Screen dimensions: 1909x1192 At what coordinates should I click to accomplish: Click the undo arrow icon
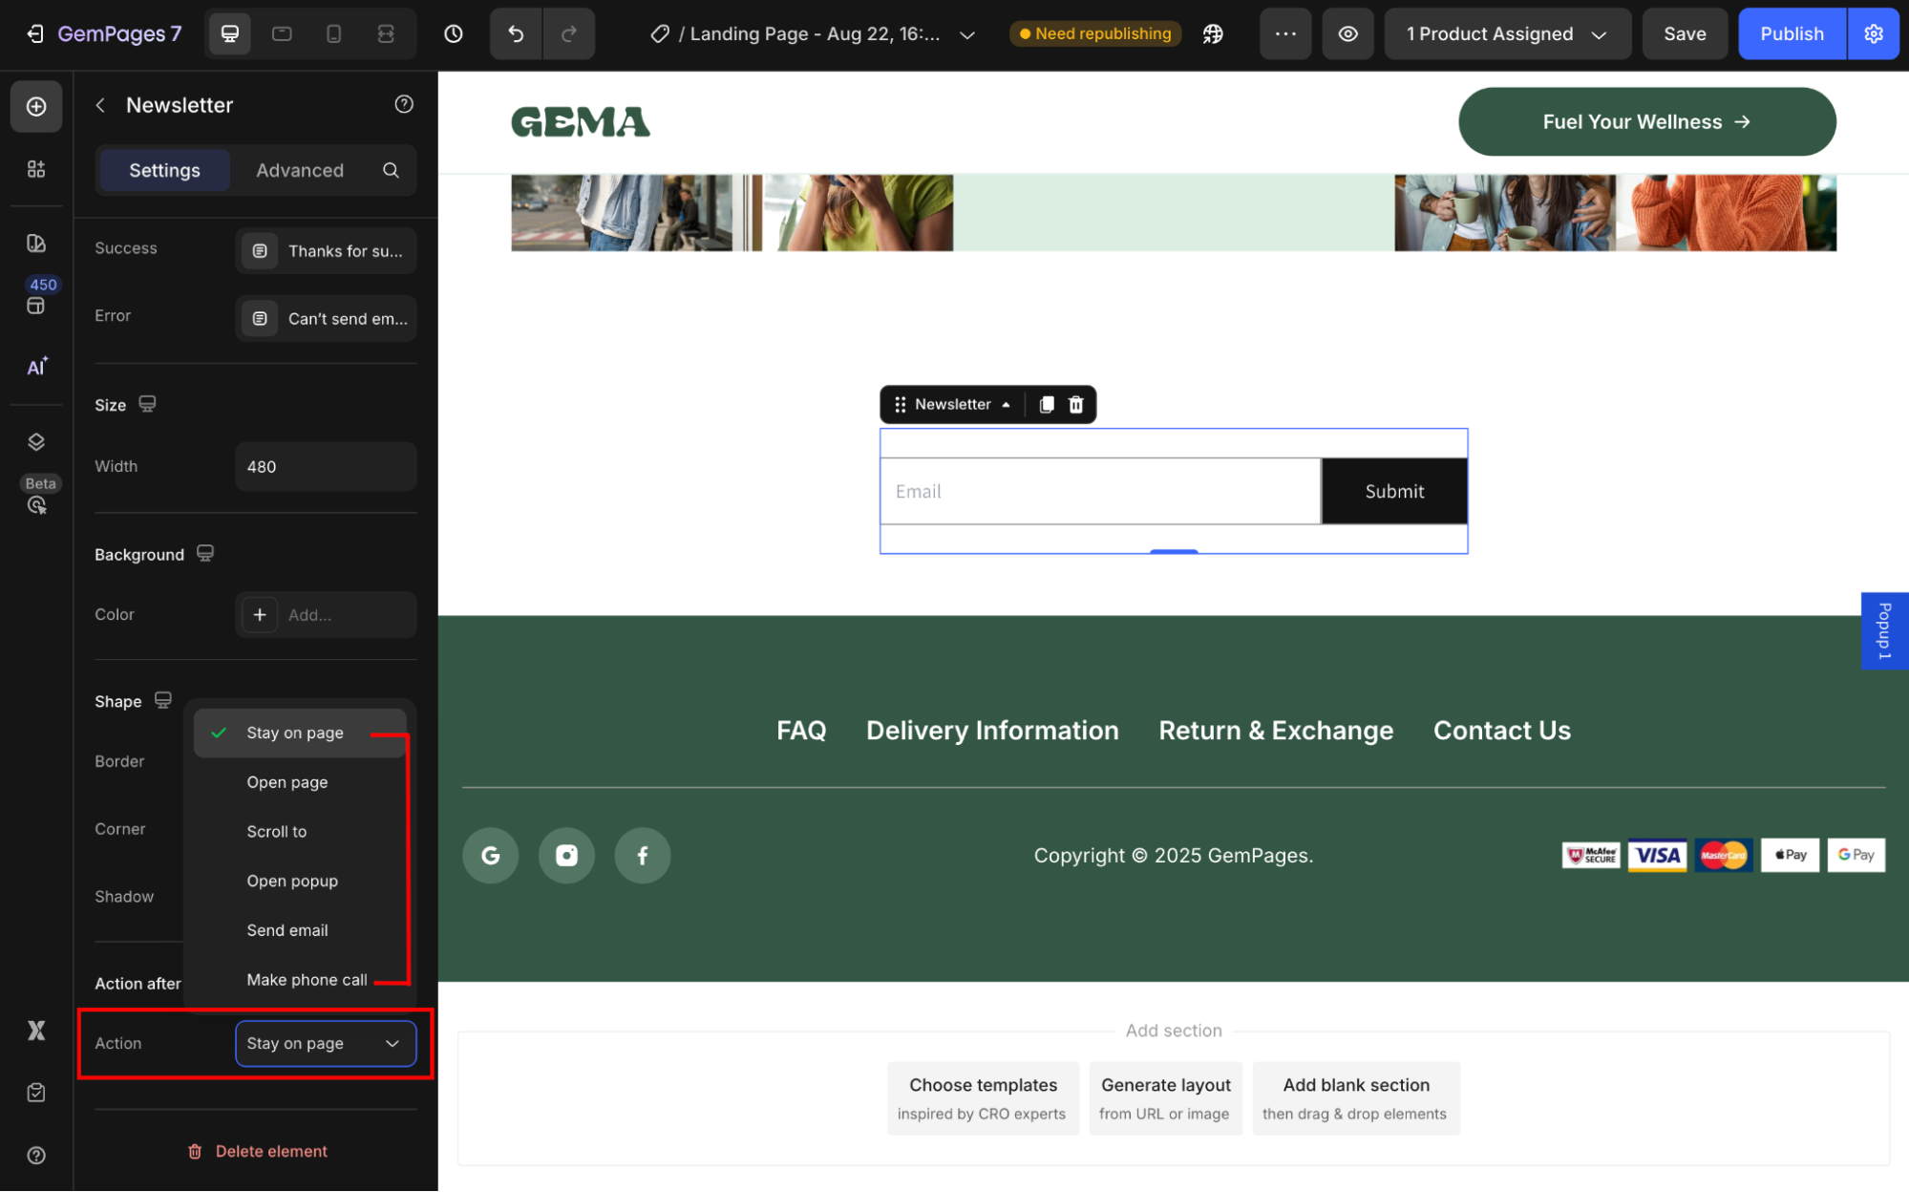coord(516,34)
